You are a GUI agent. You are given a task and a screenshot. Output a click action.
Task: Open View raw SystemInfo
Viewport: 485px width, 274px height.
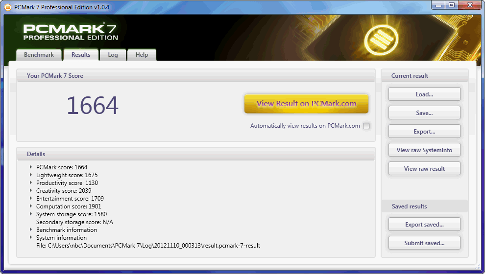(424, 150)
